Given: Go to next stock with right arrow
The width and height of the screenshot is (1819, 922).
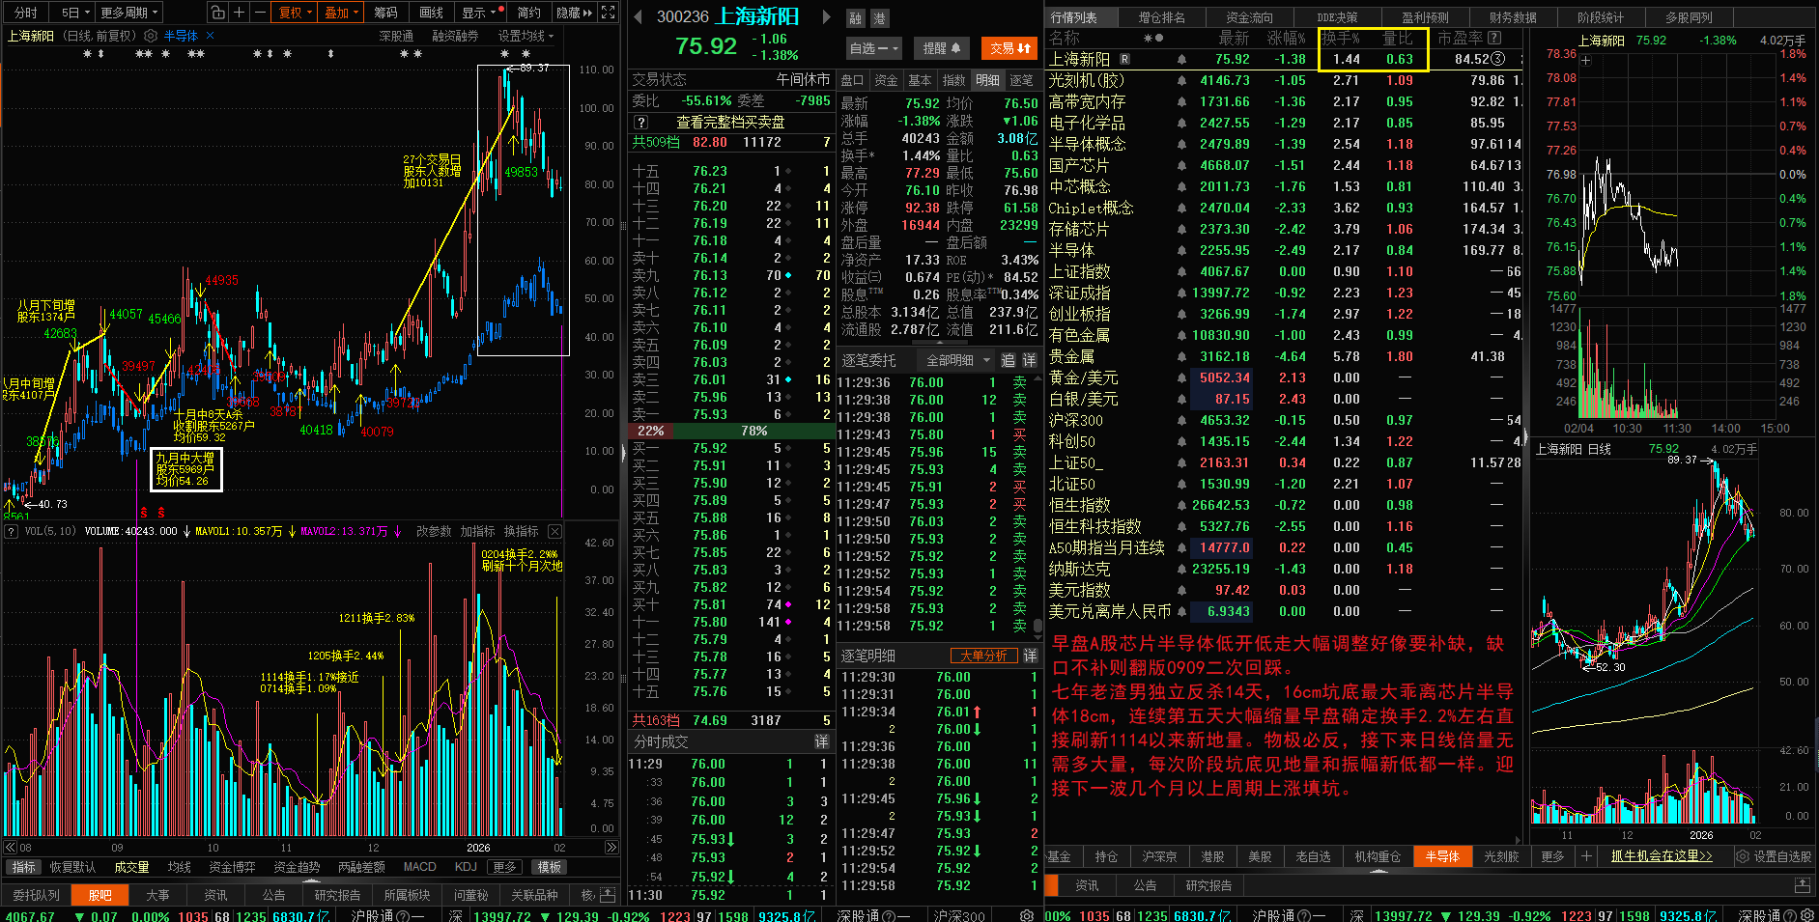Looking at the screenshot, I should [x=827, y=16].
